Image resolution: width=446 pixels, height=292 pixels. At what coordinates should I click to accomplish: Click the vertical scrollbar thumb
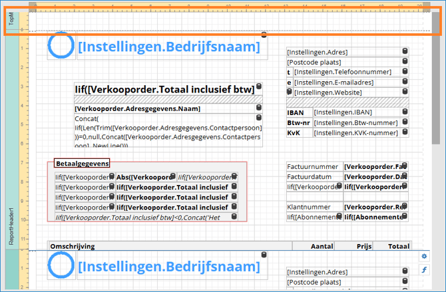[435, 80]
